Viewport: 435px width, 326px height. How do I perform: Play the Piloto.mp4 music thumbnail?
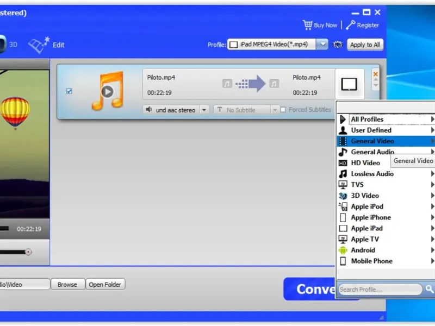pos(107,91)
